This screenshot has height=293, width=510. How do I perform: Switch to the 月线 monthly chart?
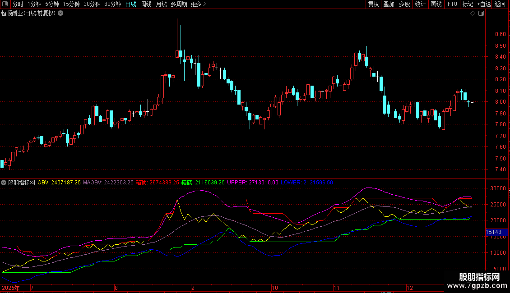click(161, 4)
